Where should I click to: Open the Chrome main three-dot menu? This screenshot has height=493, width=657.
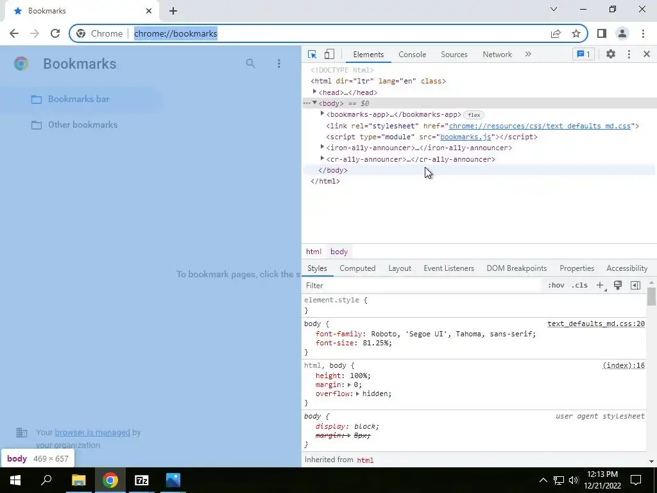[x=643, y=33]
